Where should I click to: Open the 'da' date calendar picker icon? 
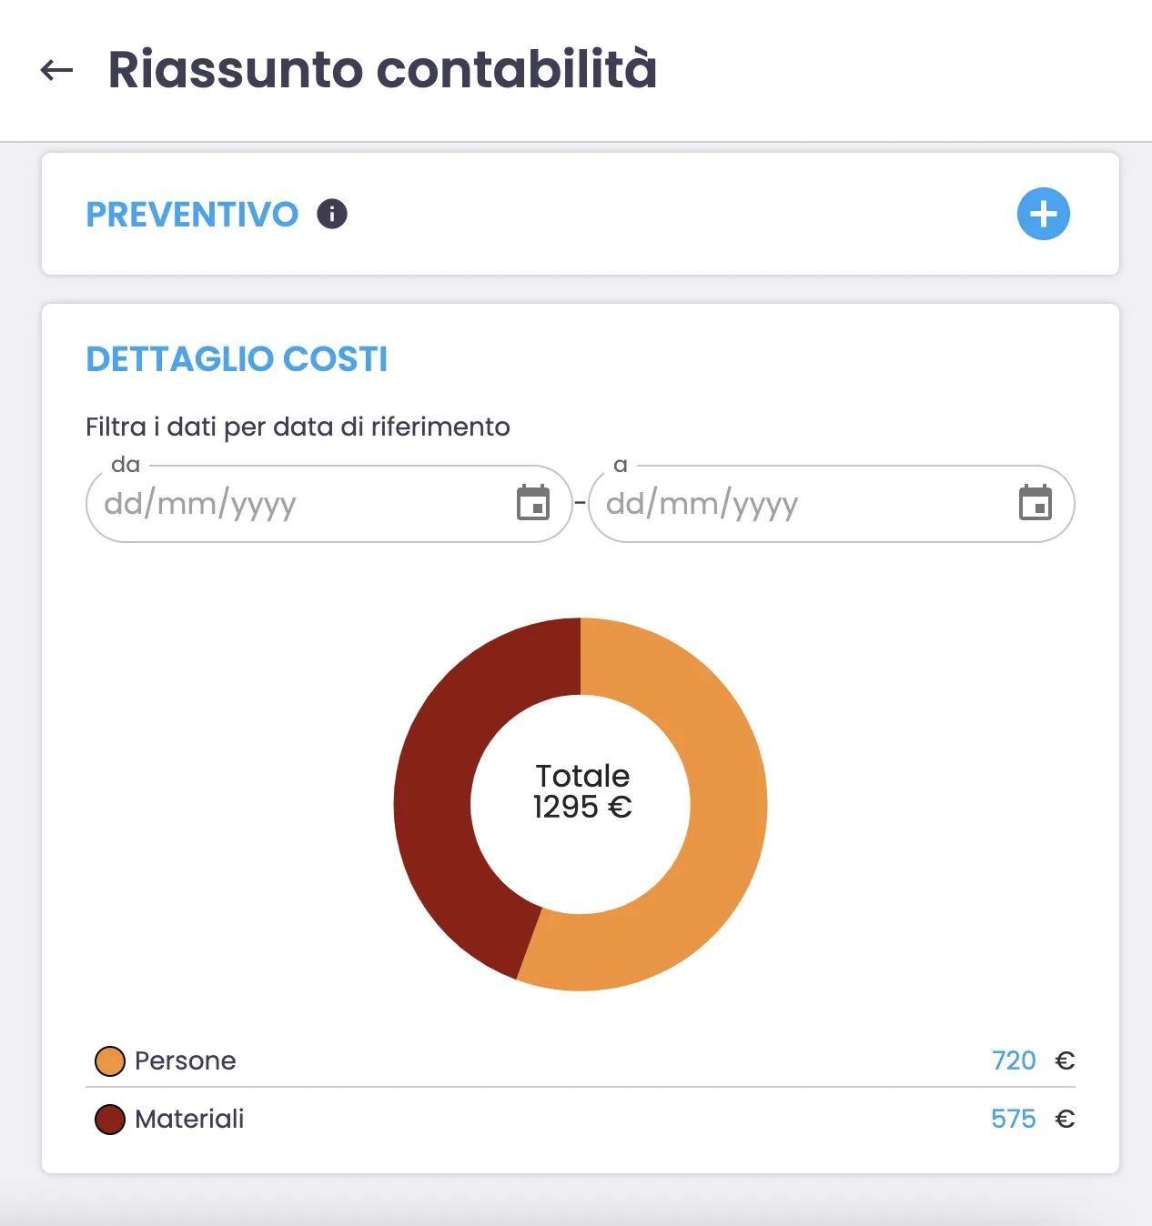[x=533, y=503]
